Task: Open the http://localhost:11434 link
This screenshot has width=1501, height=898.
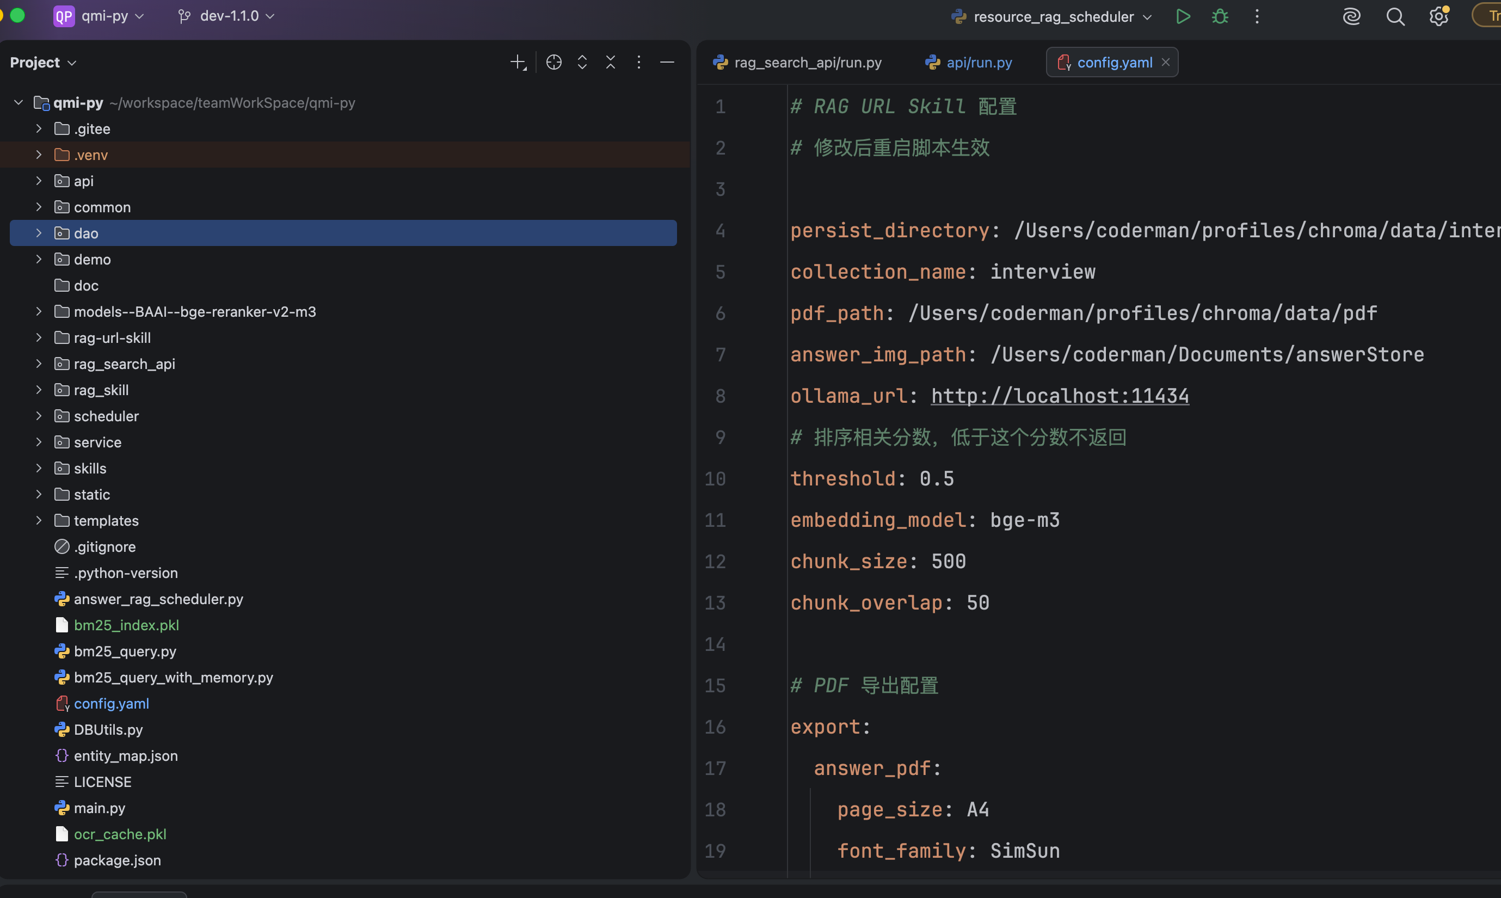Action: tap(1059, 396)
